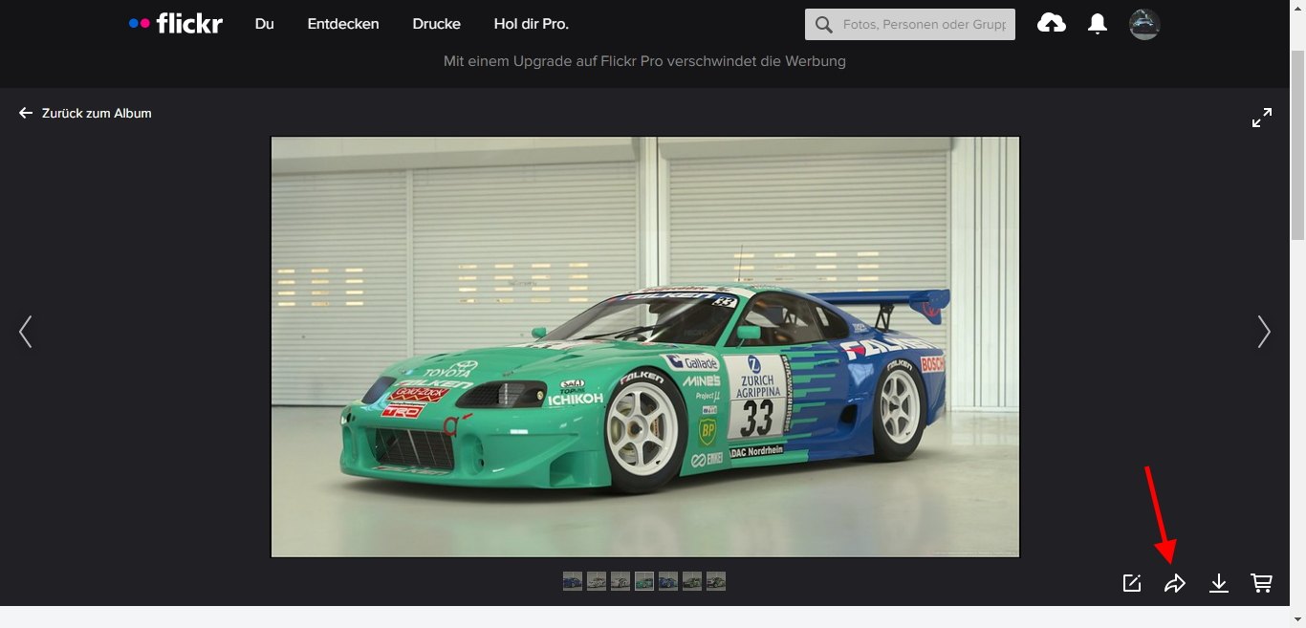Download the photo using the download icon
This screenshot has width=1306, height=628.
point(1218,583)
